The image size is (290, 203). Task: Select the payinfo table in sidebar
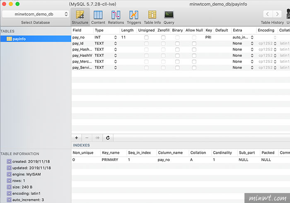[x=36, y=39]
